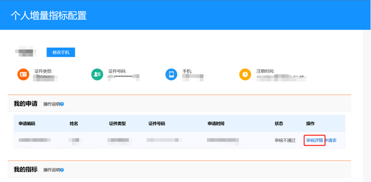
Task: Select the 审核不通过 status cell
Action: (285, 141)
